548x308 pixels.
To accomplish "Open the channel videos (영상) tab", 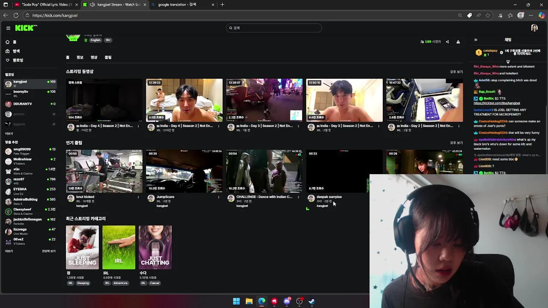I will click(94, 57).
